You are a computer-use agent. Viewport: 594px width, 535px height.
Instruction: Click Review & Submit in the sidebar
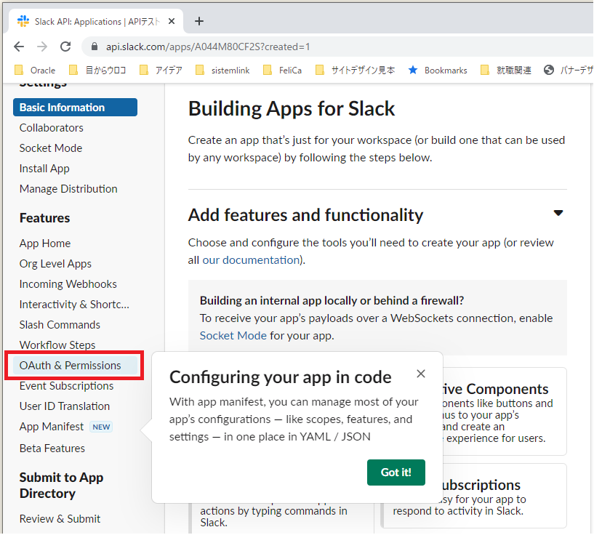(x=62, y=518)
